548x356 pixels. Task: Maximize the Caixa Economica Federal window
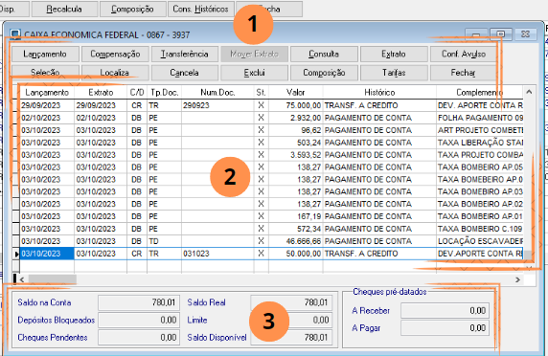pos(501,33)
